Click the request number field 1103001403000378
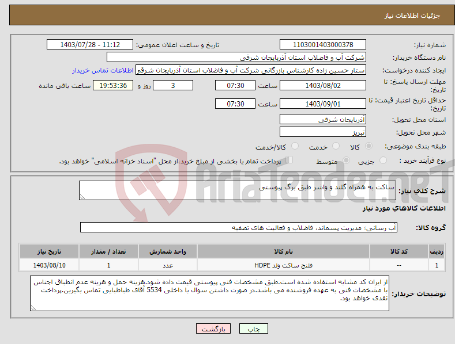This screenshot has width=455, height=344. coord(323,45)
